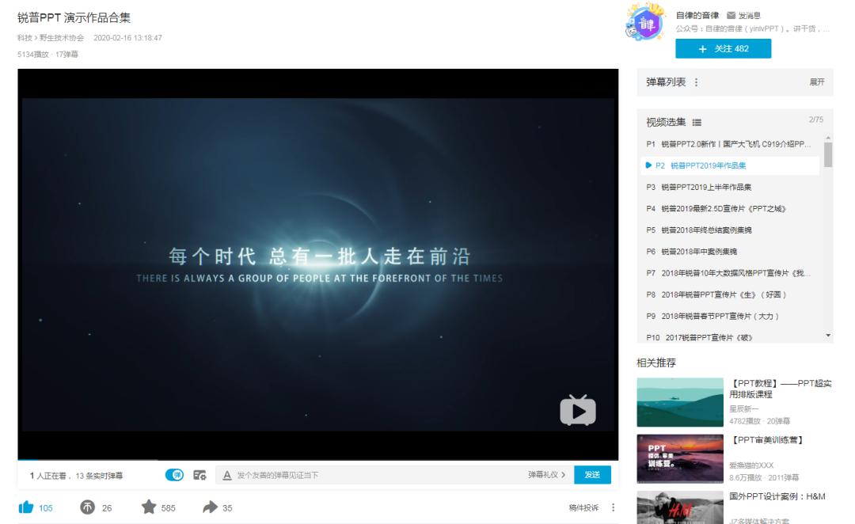Follow the channel with 关注 482 button
Image resolution: width=855 pixels, height=524 pixels.
723,48
